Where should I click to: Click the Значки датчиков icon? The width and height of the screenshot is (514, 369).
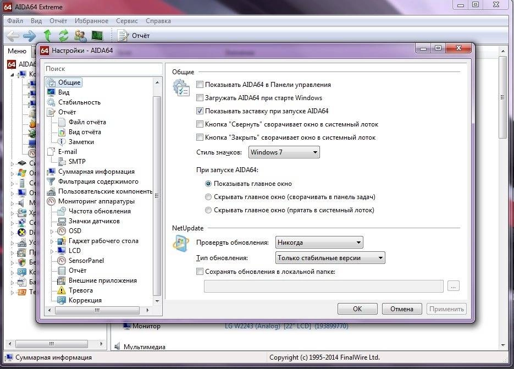pos(62,221)
